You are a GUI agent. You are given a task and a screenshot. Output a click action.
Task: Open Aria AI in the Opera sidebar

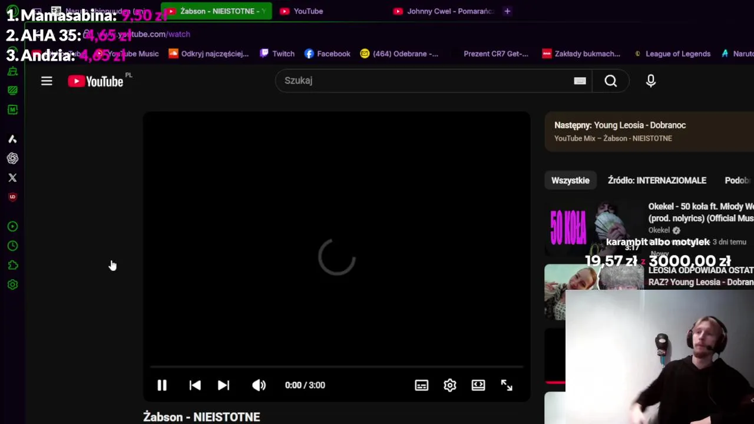coord(12,139)
